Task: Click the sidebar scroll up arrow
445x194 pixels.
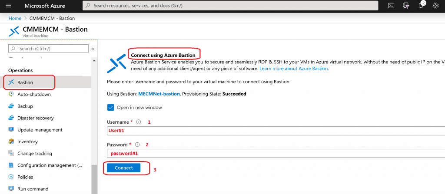Action: click(94, 60)
